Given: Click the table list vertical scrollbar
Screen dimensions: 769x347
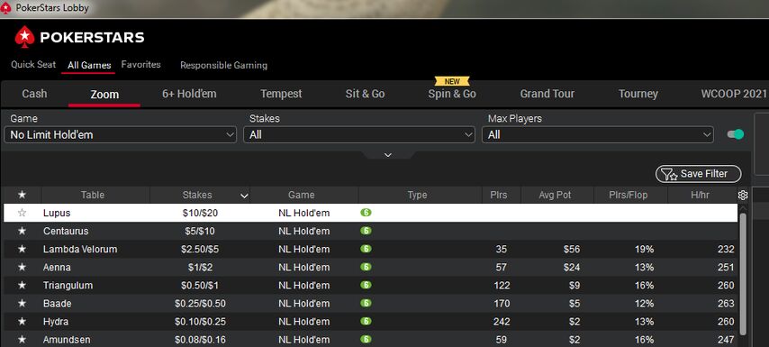Looking at the screenshot, I should point(743,275).
